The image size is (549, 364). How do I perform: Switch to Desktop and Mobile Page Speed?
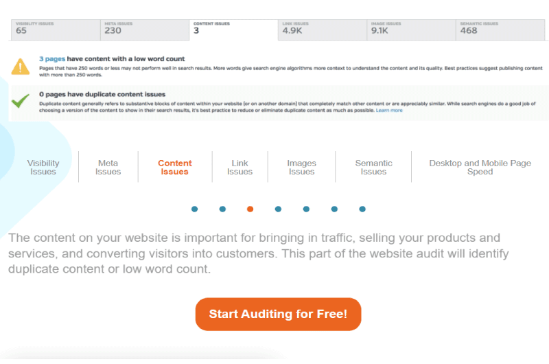tap(480, 168)
